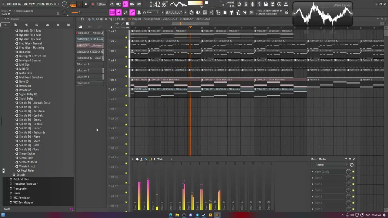Open the EDIT menu
Viewport: 388px width, 218px height.
9,4
